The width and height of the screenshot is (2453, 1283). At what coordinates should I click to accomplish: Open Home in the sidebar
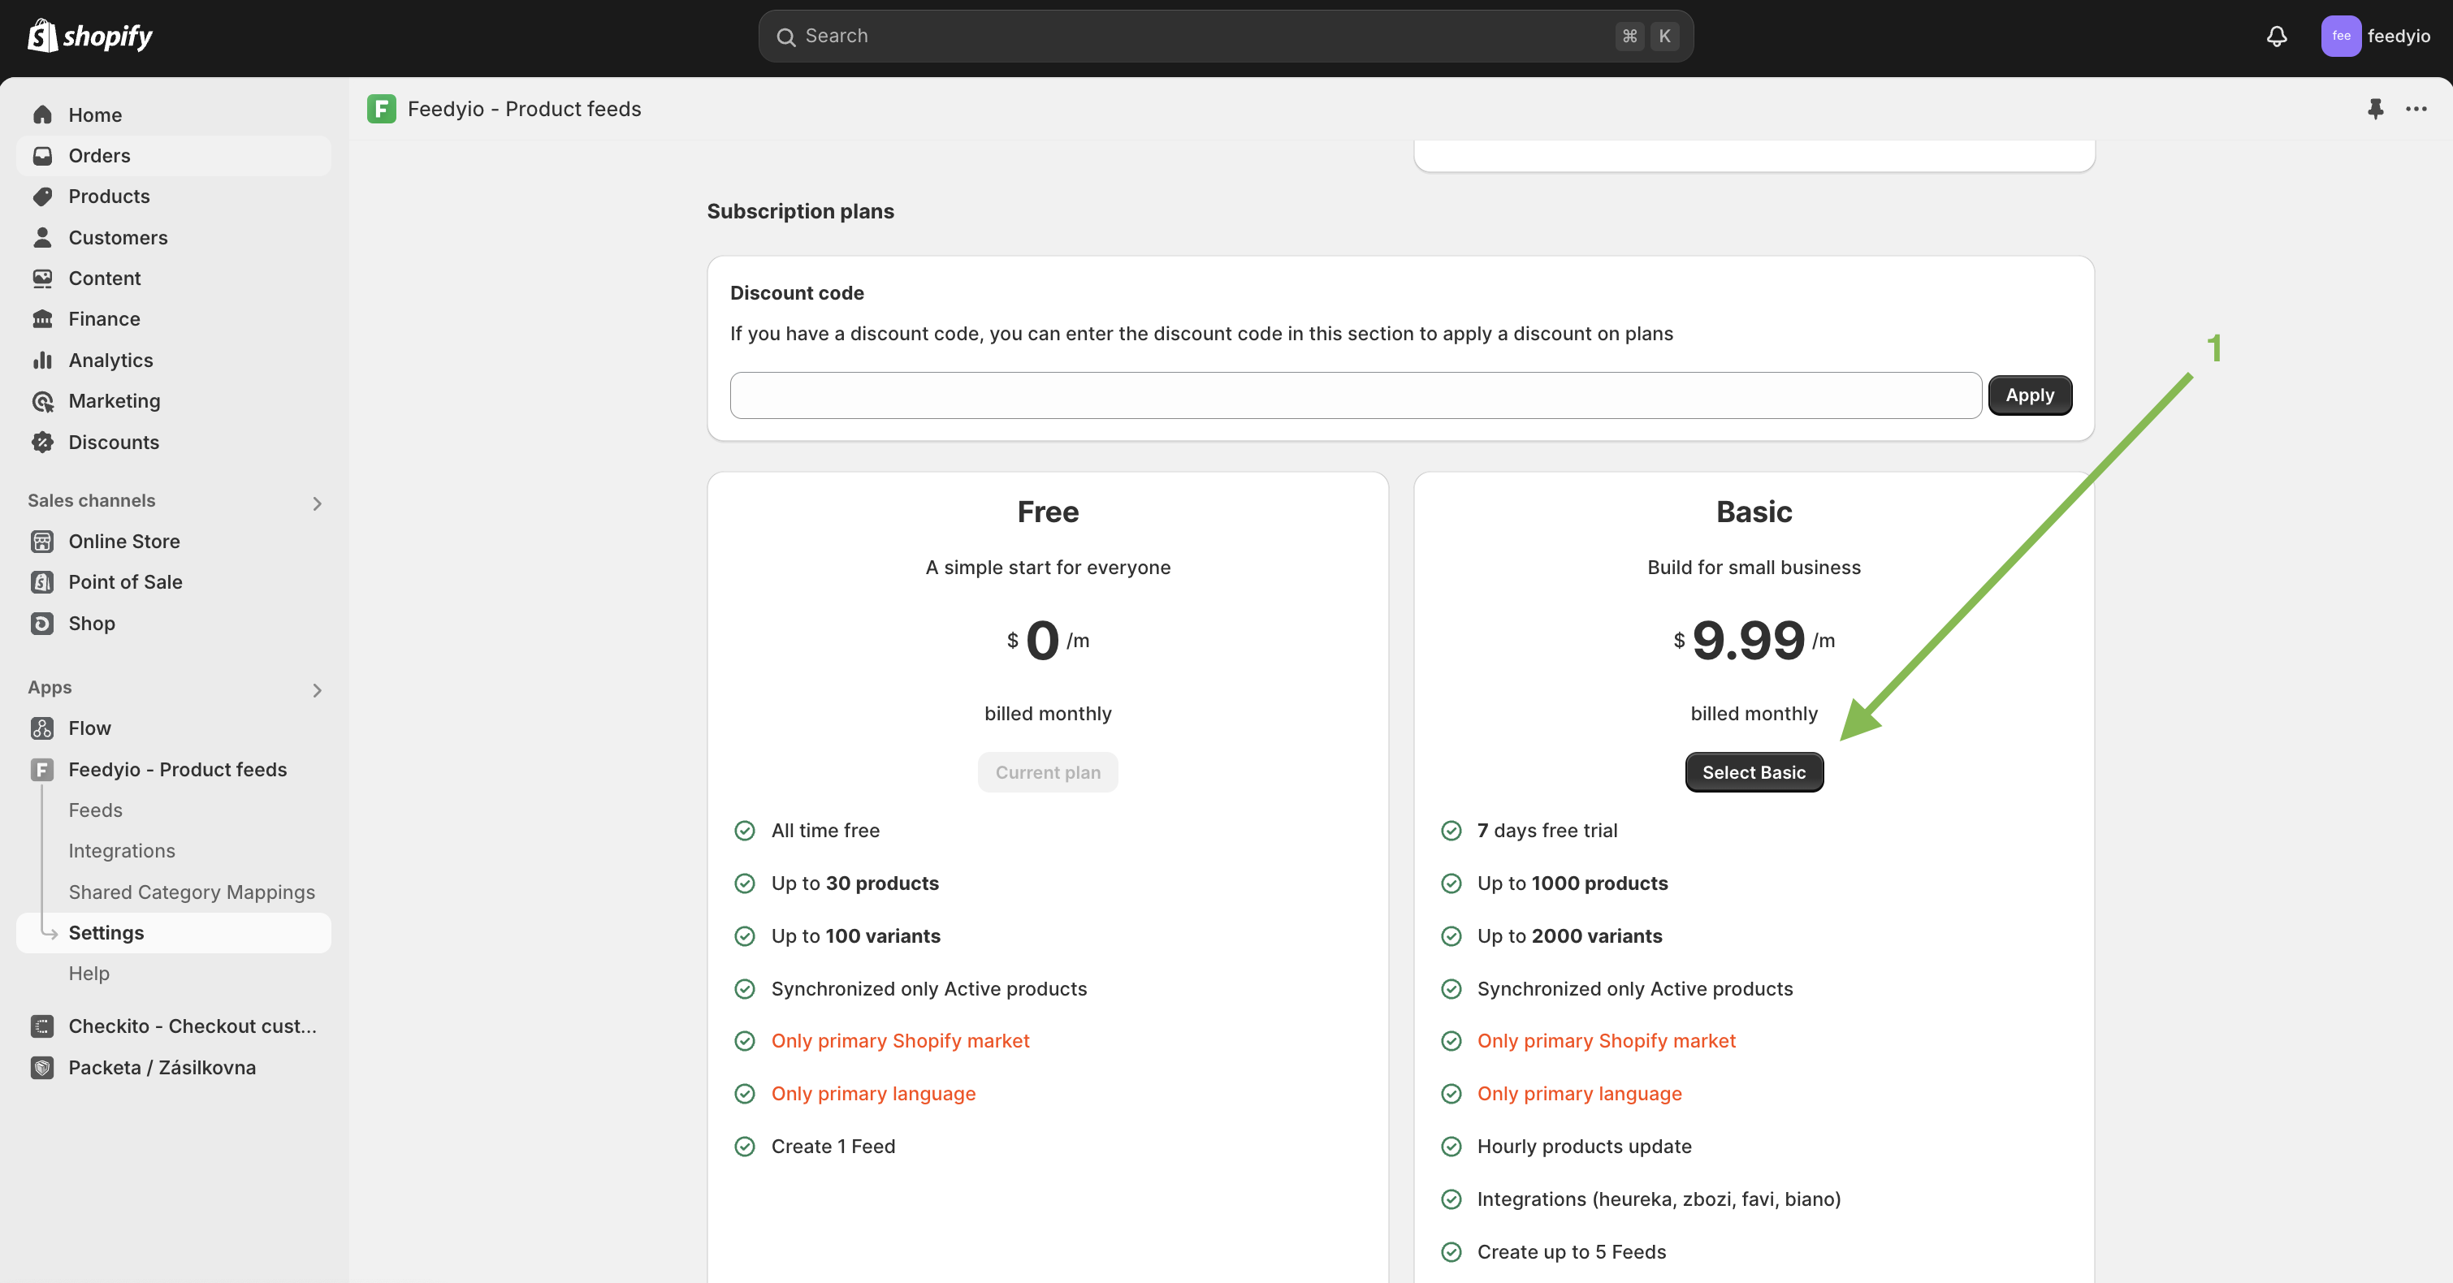[x=173, y=114]
